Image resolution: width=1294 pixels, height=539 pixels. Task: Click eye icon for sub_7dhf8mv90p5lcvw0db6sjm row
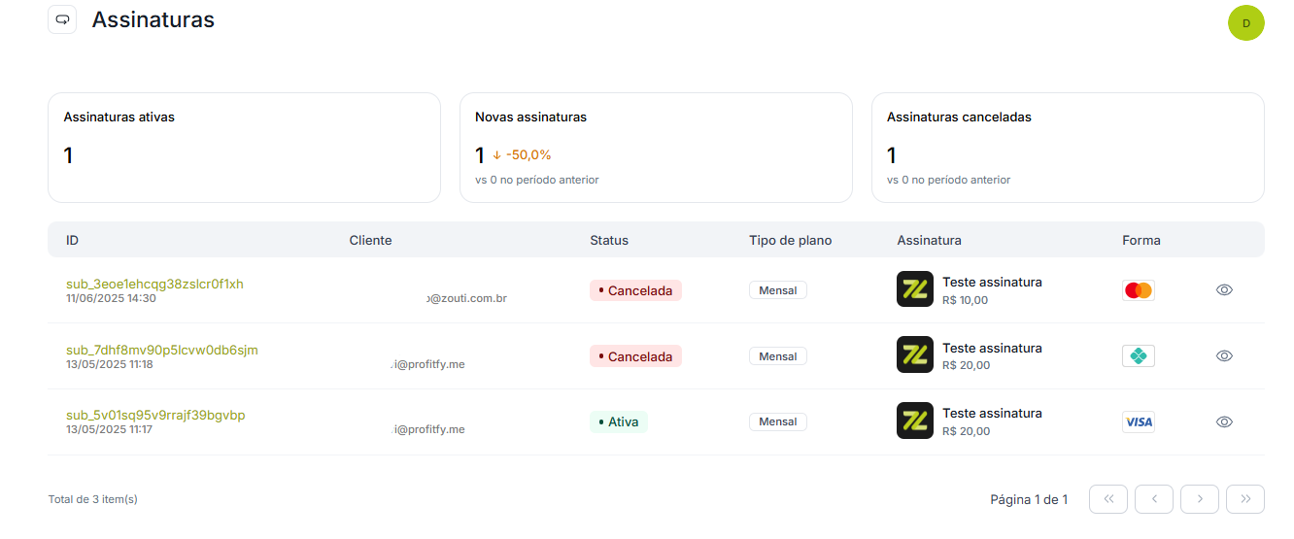point(1224,355)
